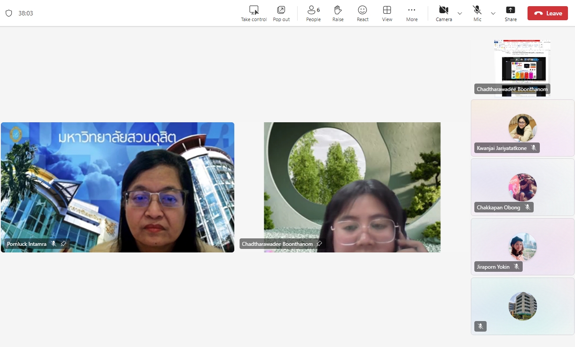Select Kwanjai Jariyatatkone's participant tile
The image size is (575, 347).
pyautogui.click(x=522, y=128)
